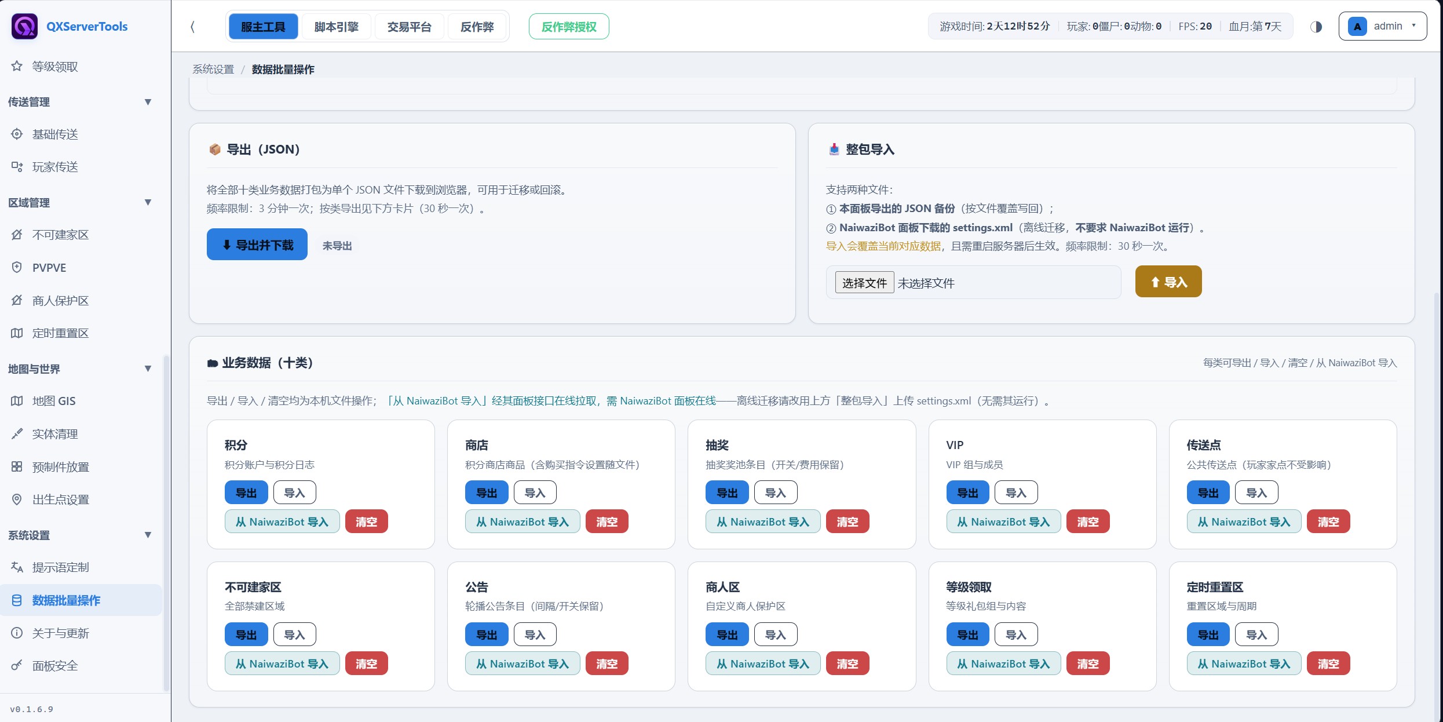Click 选择文件 file chooser
The width and height of the screenshot is (1443, 722).
point(864,283)
